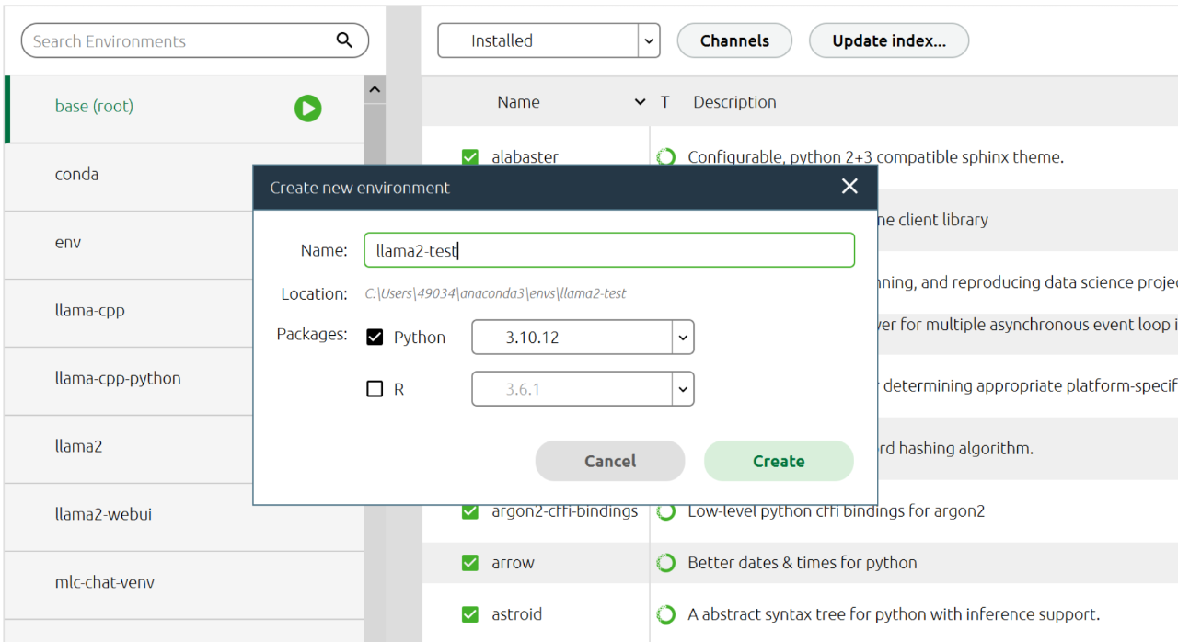The image size is (1178, 642).
Task: Toggle the alabaster package checkbox
Action: point(470,157)
